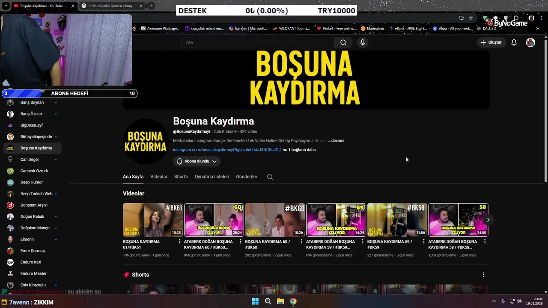Image resolution: width=548 pixels, height=308 pixels.
Task: Open the Oynatma listeleri tab
Action: point(212,177)
